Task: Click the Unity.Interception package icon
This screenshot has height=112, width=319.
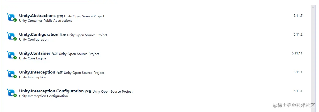Action: point(12,74)
